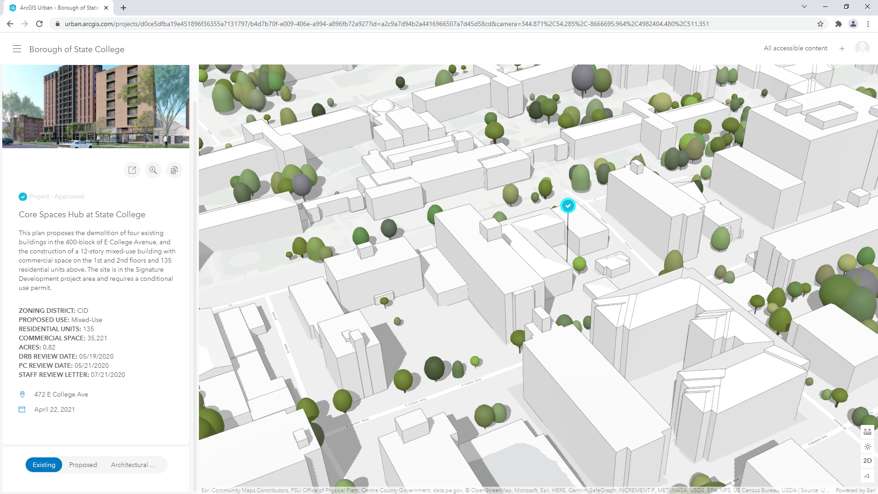The image size is (878, 494).
Task: Select the ArcGIS Urban browser tab
Action: point(59,8)
